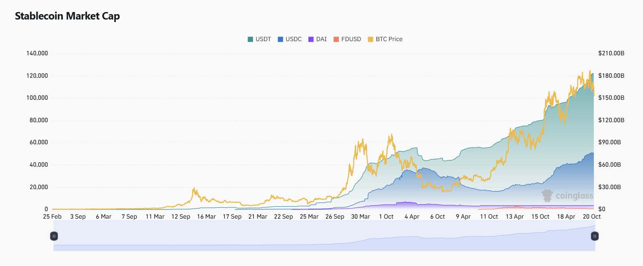Viewport: 643px width, 266px height.
Task: Click the $210.00B right axis label
Action: tap(611, 53)
